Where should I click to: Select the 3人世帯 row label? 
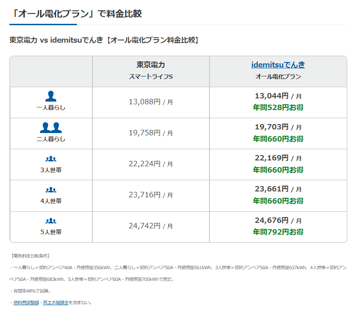click(x=51, y=170)
